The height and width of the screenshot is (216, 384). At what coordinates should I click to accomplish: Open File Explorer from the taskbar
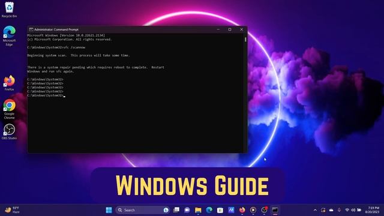point(198,210)
